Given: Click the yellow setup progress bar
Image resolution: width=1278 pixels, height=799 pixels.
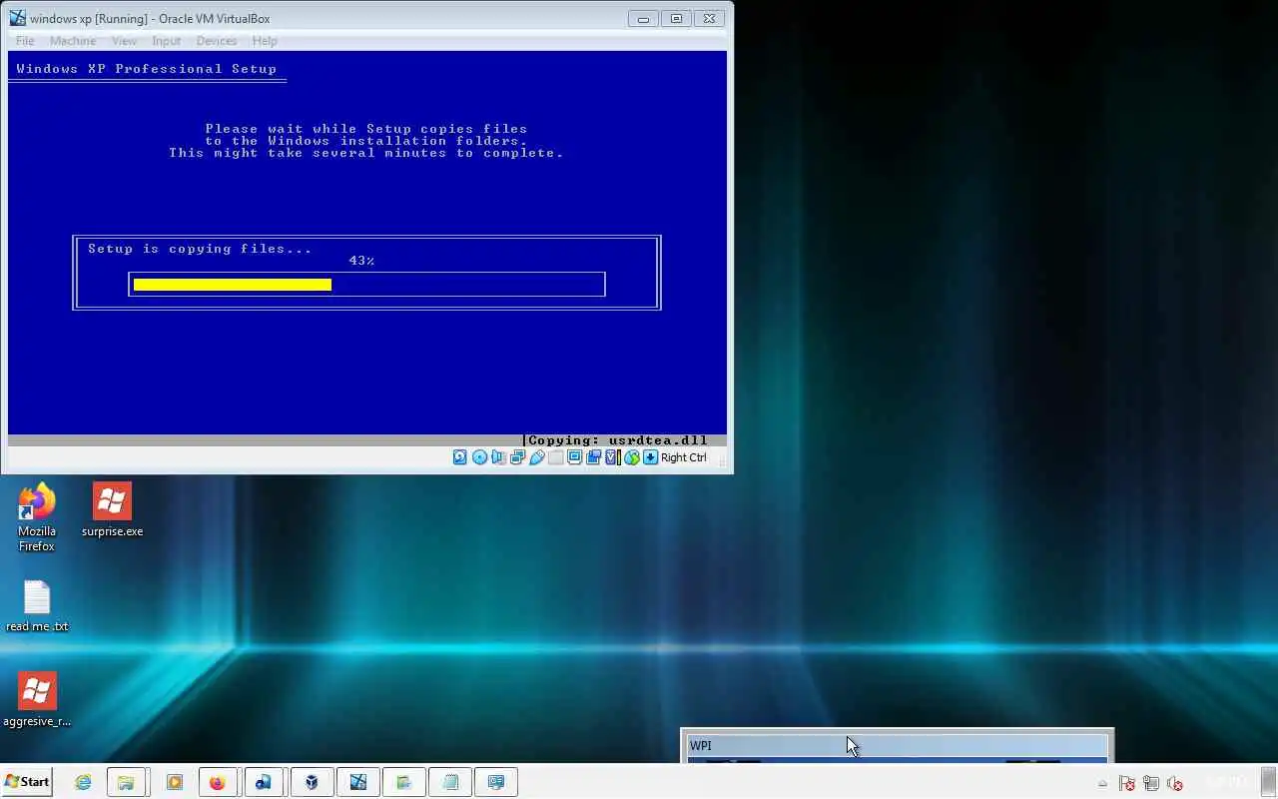Looking at the screenshot, I should 233,285.
